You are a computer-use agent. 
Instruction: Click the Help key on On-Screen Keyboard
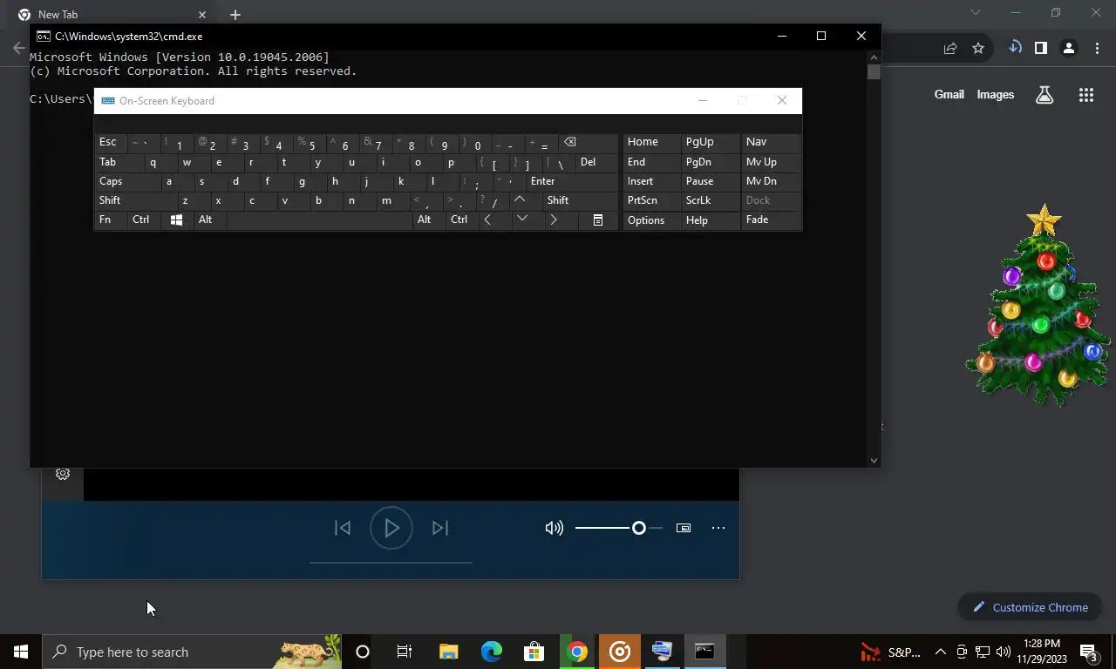(x=710, y=220)
